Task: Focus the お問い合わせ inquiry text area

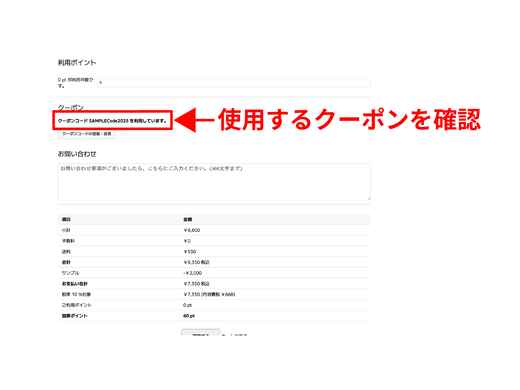Action: coord(214,182)
